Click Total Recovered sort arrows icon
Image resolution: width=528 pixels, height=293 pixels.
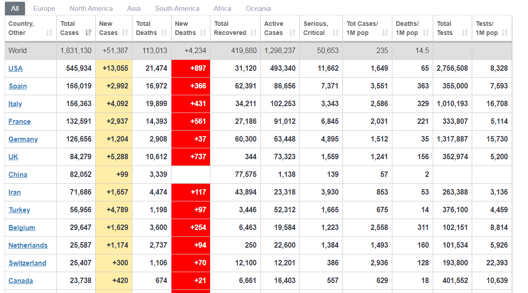tap(253, 33)
